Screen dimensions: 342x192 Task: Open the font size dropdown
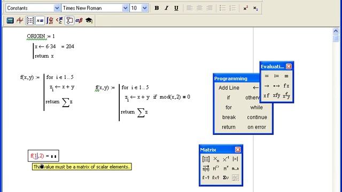click(x=145, y=8)
